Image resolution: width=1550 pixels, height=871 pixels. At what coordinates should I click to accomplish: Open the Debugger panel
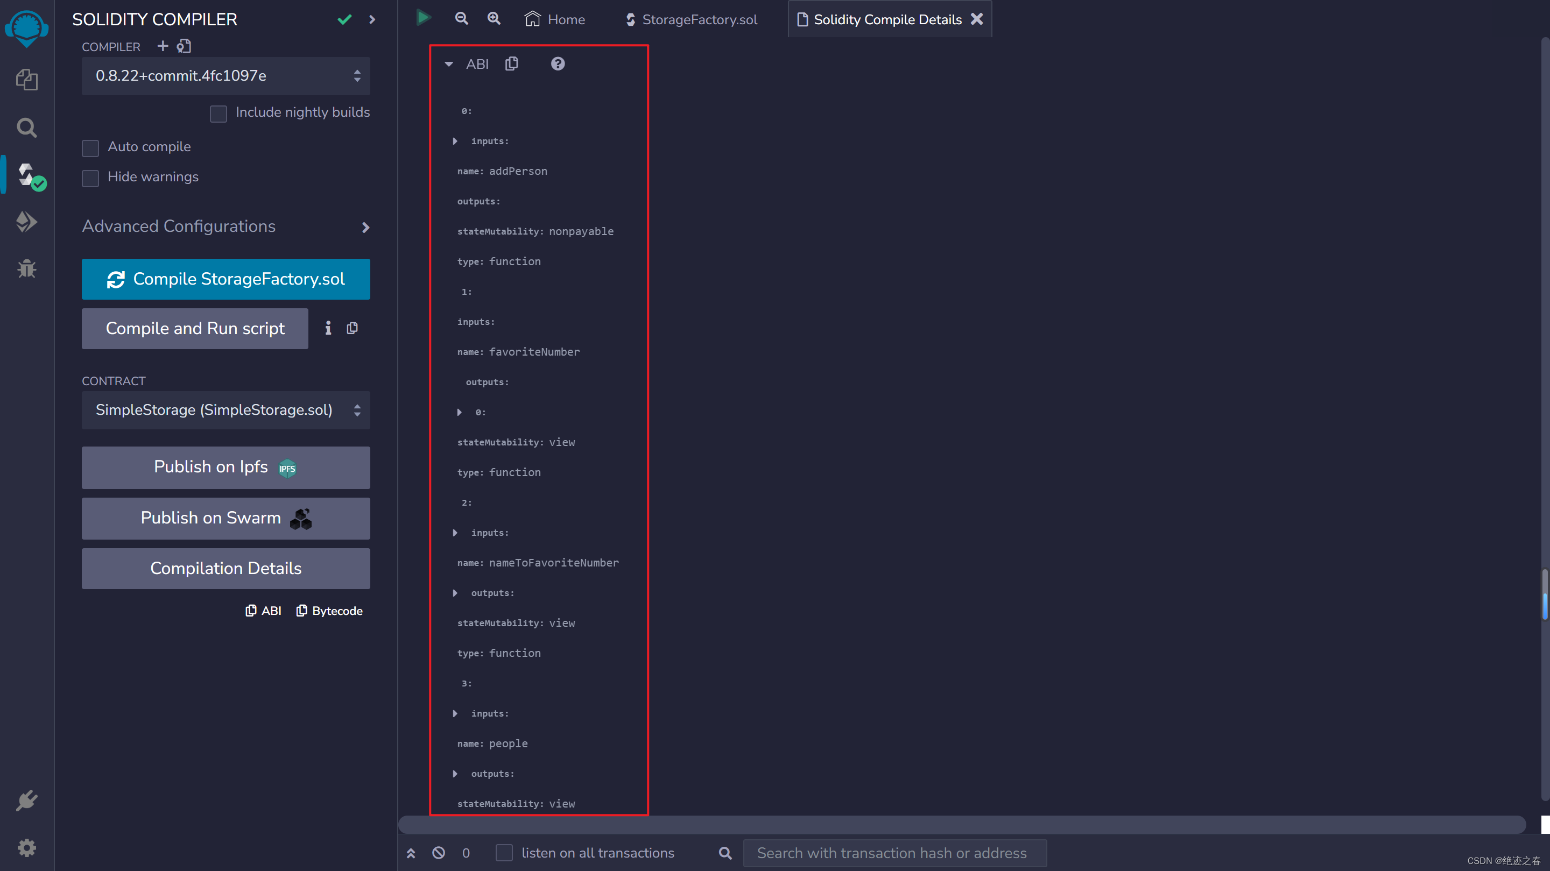(26, 268)
